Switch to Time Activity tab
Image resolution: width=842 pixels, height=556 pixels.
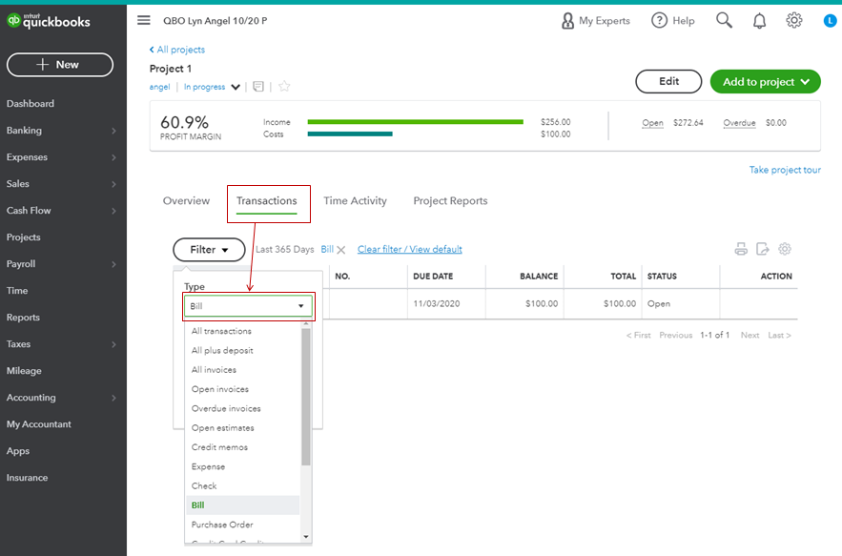[355, 201]
